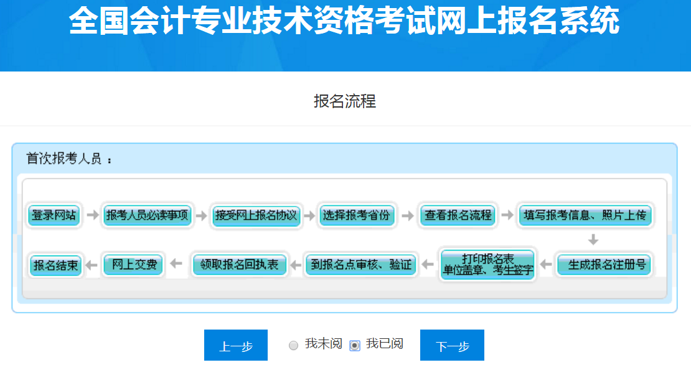Select the 查看报名流程 step box
691x365 pixels.
coord(457,215)
